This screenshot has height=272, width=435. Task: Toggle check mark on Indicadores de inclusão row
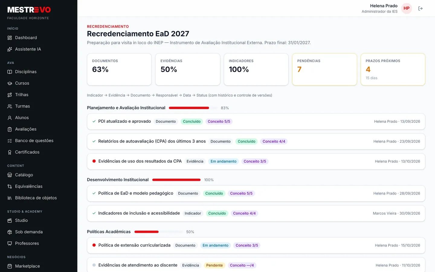tap(94, 213)
